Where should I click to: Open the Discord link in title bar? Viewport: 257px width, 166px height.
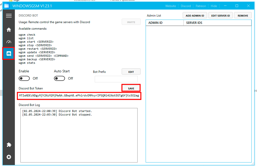[186, 6]
